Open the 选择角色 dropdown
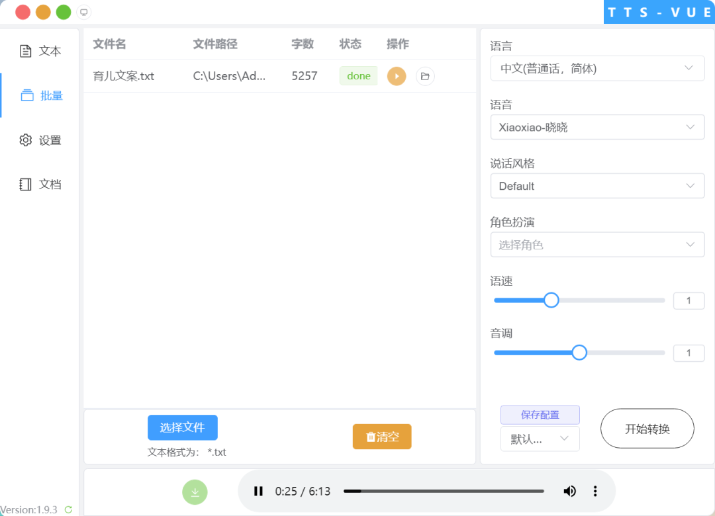The height and width of the screenshot is (516, 715). (x=597, y=245)
